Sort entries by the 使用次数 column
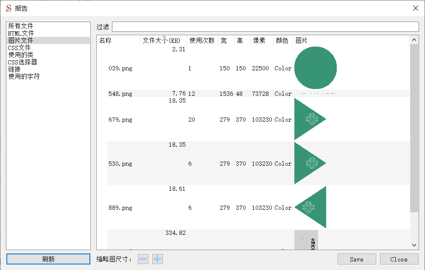 coord(201,40)
